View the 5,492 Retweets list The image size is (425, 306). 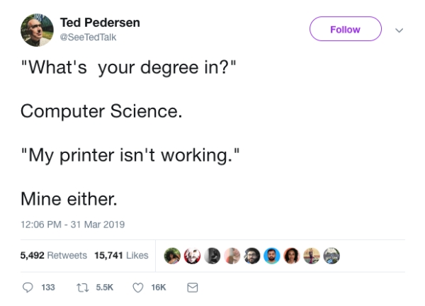[54, 255]
